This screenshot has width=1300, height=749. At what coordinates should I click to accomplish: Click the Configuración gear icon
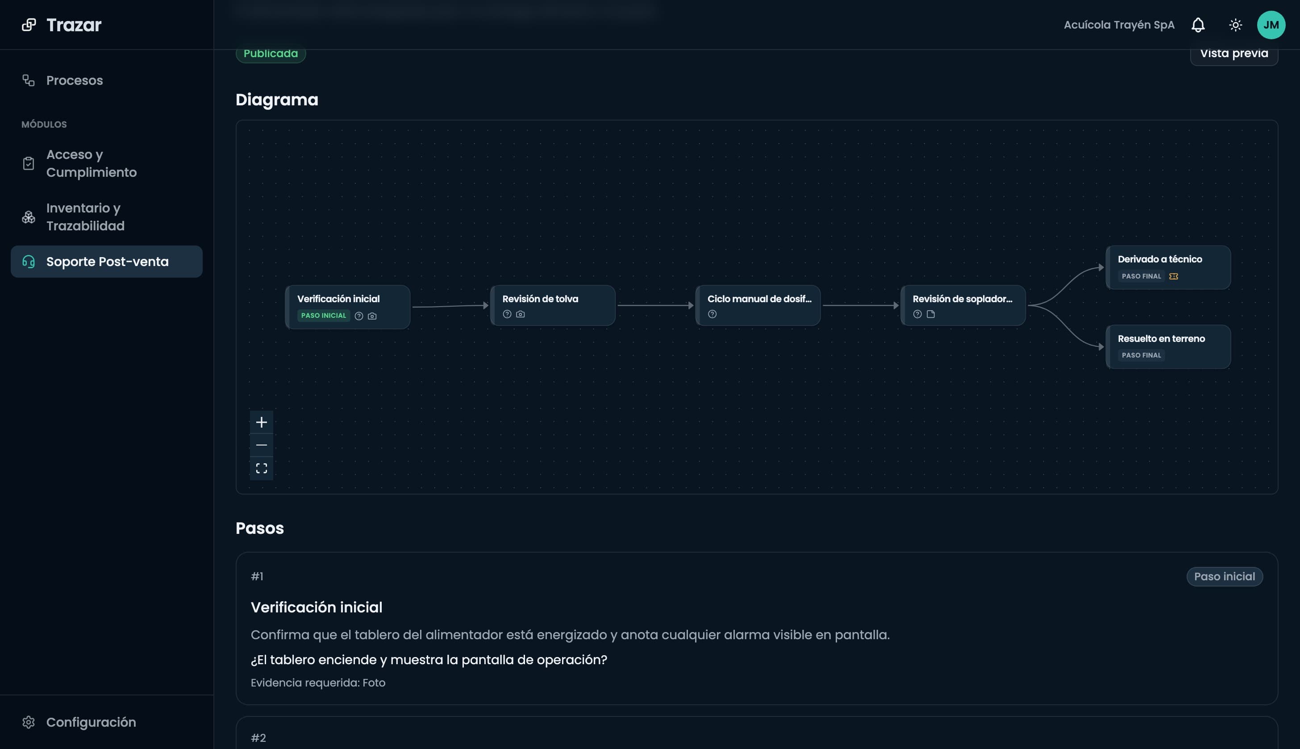click(x=28, y=722)
